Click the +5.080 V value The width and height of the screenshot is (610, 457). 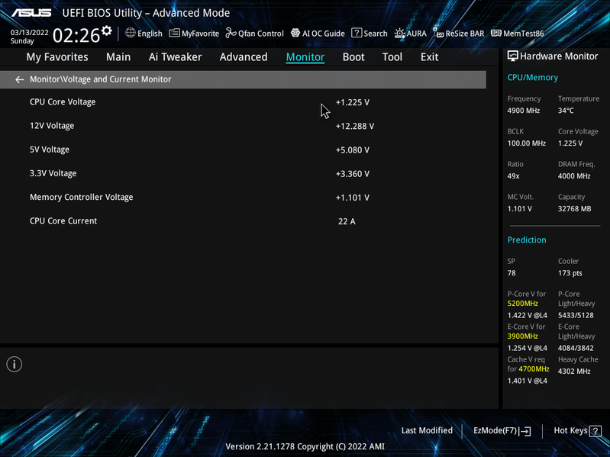click(x=353, y=150)
